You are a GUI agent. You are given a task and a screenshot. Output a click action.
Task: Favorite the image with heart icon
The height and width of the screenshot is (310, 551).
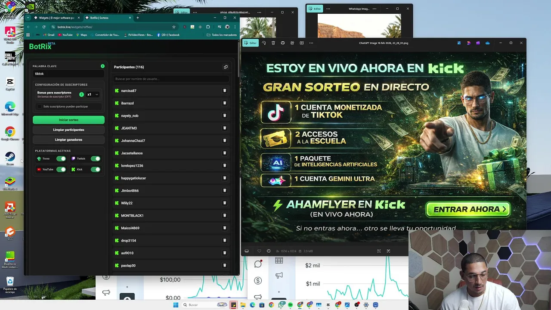(259, 251)
